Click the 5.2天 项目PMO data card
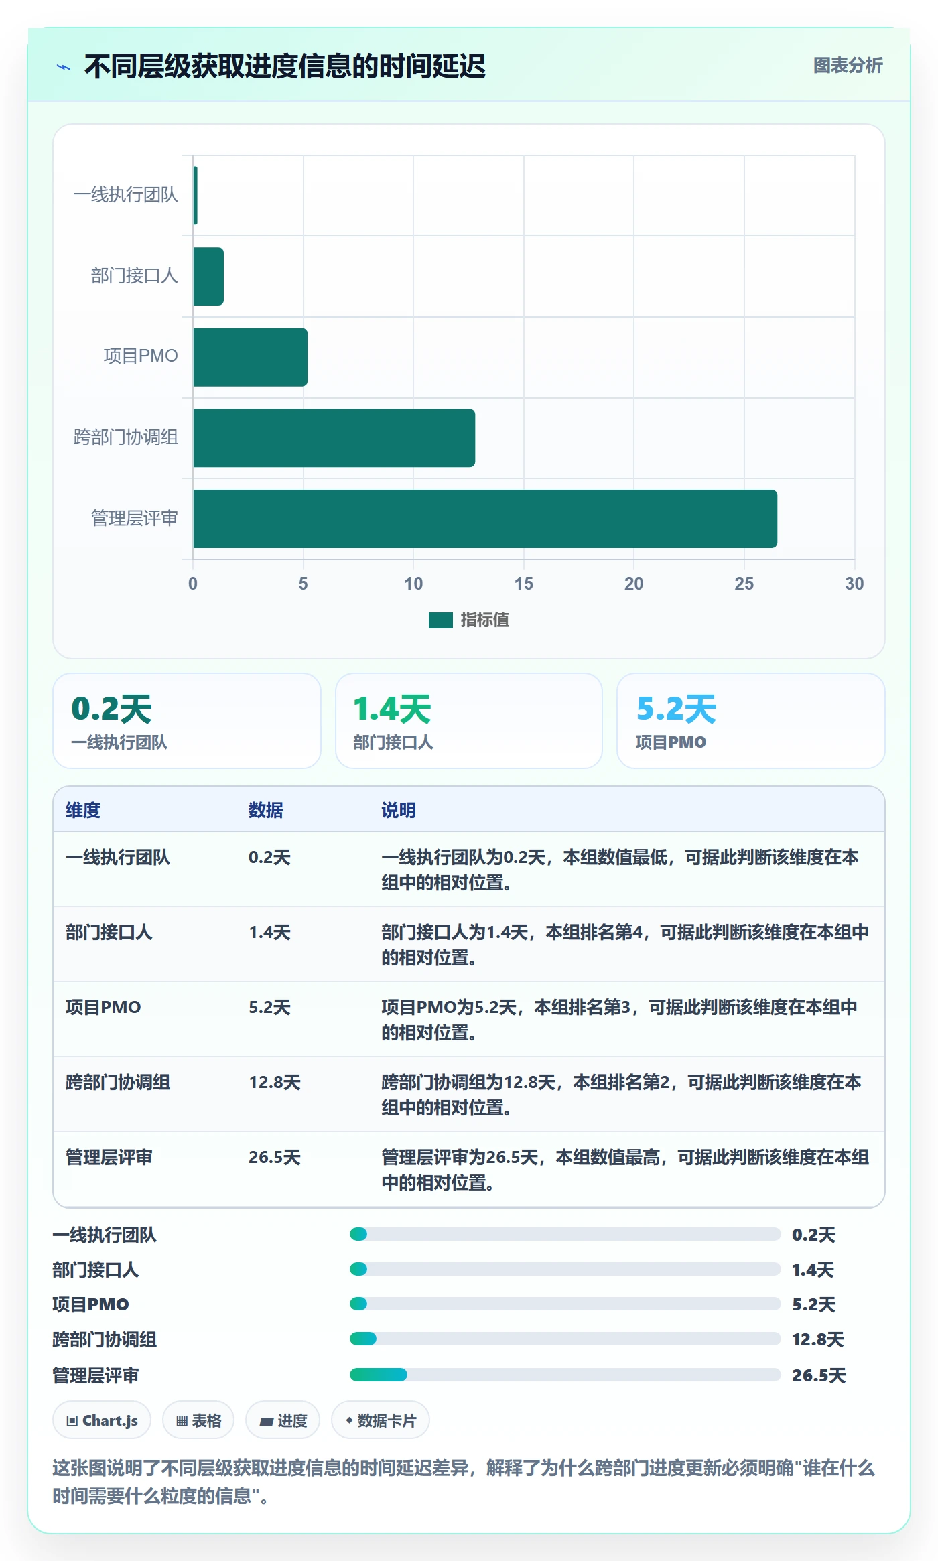This screenshot has width=938, height=1561. click(751, 721)
